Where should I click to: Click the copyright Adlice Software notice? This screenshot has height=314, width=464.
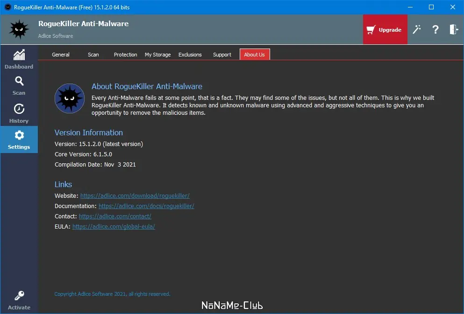[x=113, y=294]
